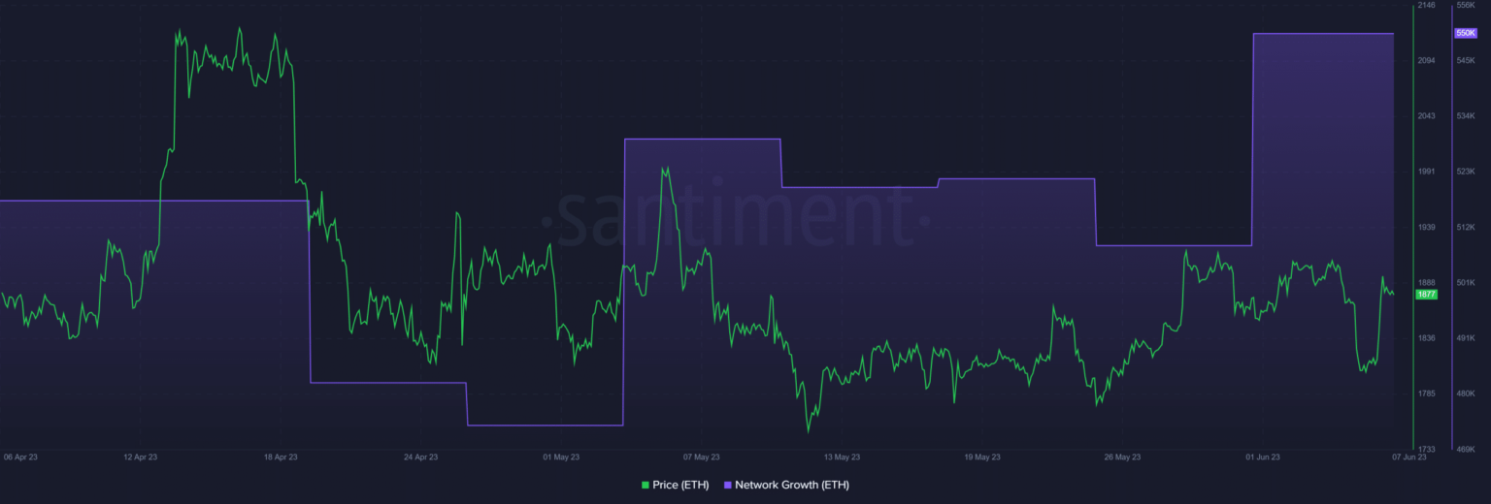Click the 556K network growth axis label
The height and width of the screenshot is (504, 1491).
[x=1465, y=6]
